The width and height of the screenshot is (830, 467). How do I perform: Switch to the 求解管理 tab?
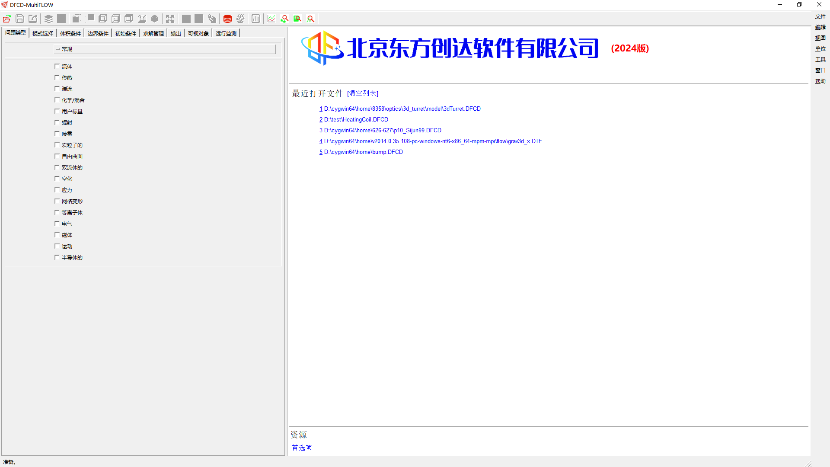point(153,33)
